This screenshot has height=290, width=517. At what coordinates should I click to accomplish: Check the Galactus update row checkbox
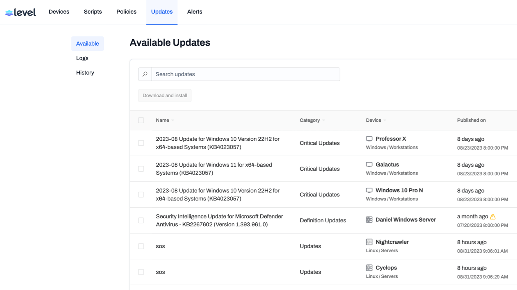(x=141, y=169)
